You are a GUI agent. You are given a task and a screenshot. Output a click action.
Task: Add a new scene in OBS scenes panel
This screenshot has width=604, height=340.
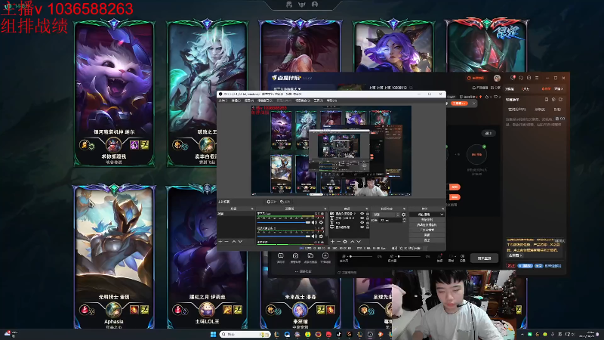[x=220, y=242]
